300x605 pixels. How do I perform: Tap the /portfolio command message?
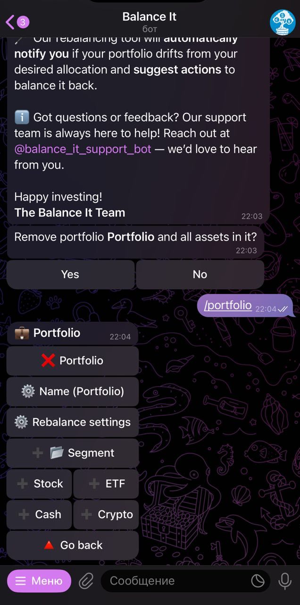coord(227,305)
